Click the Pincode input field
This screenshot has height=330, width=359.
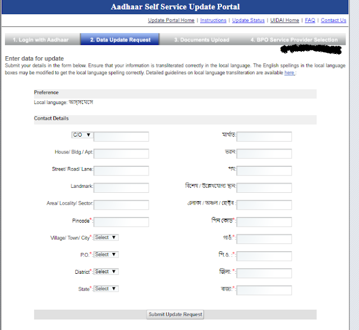121,222
